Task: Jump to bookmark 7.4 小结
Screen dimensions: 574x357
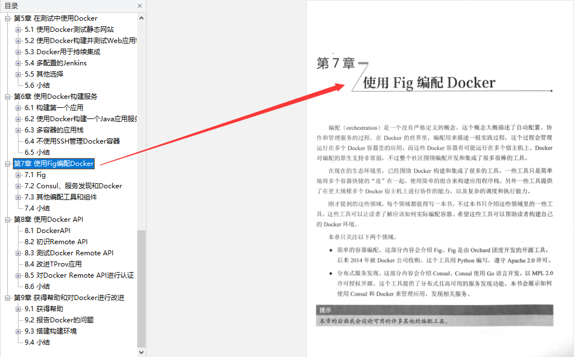Action: (x=38, y=208)
